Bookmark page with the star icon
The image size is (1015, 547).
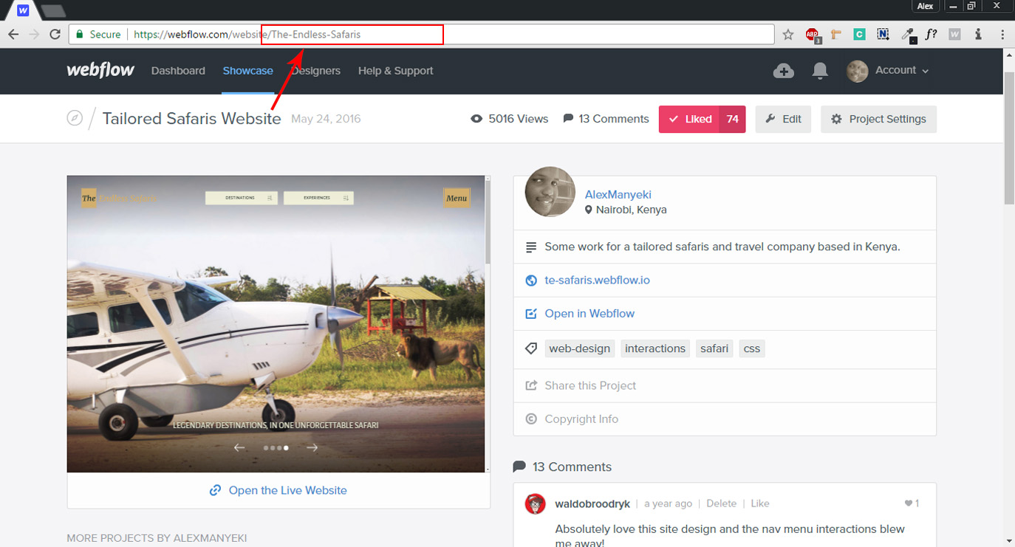point(788,35)
